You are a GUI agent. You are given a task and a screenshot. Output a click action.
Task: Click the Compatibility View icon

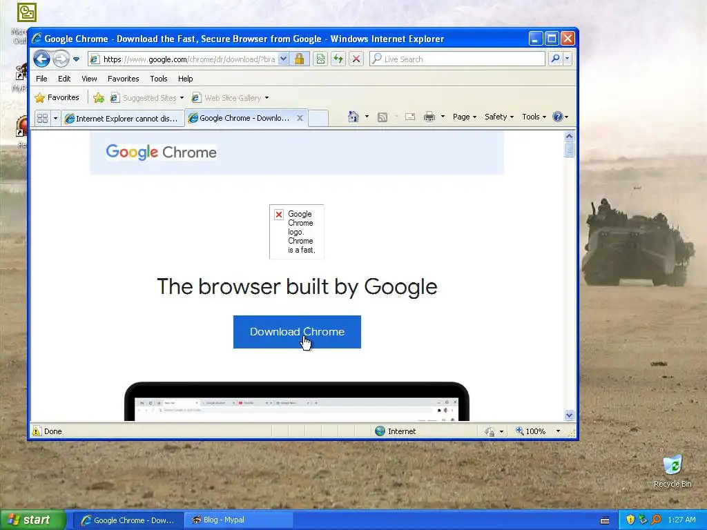320,59
